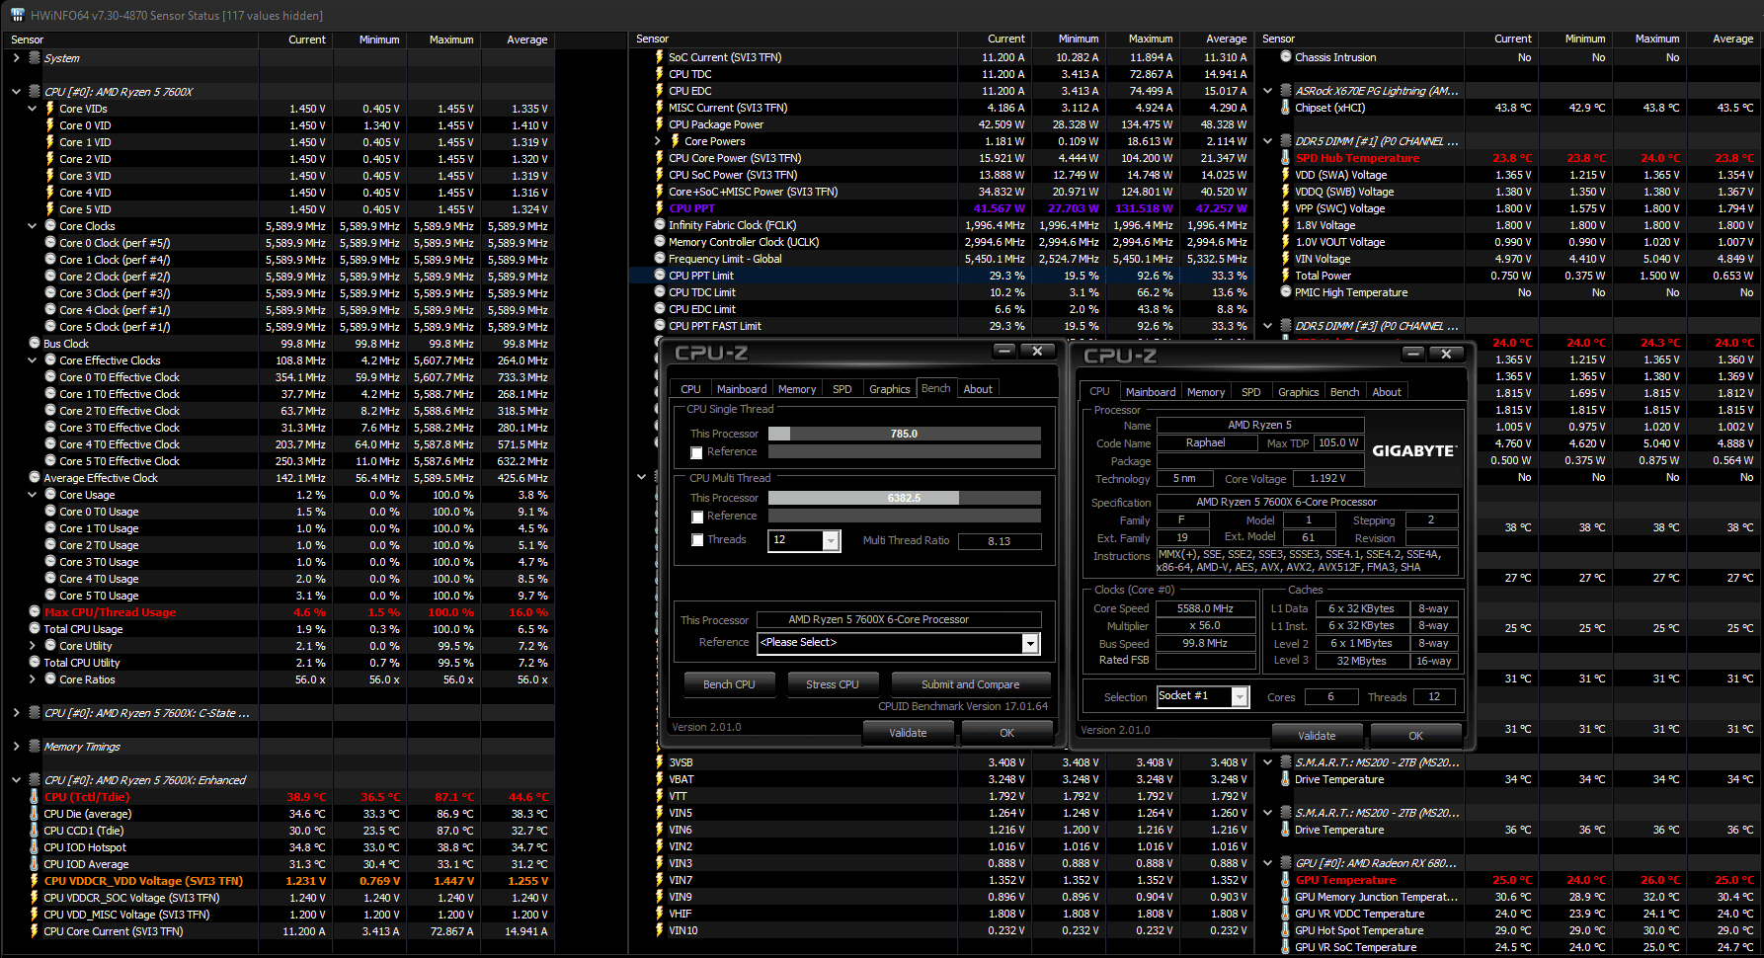Open SPD tab in right CPU-Z window
This screenshot has width=1764, height=958.
pos(1250,392)
